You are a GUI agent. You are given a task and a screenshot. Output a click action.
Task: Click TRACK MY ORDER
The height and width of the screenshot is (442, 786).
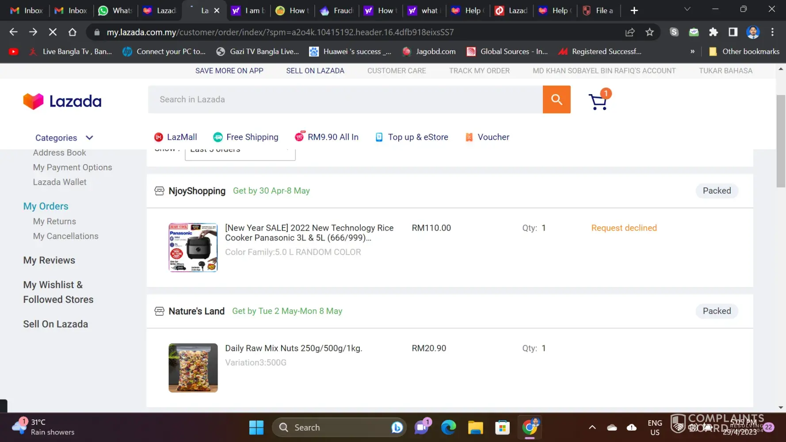[x=479, y=71]
